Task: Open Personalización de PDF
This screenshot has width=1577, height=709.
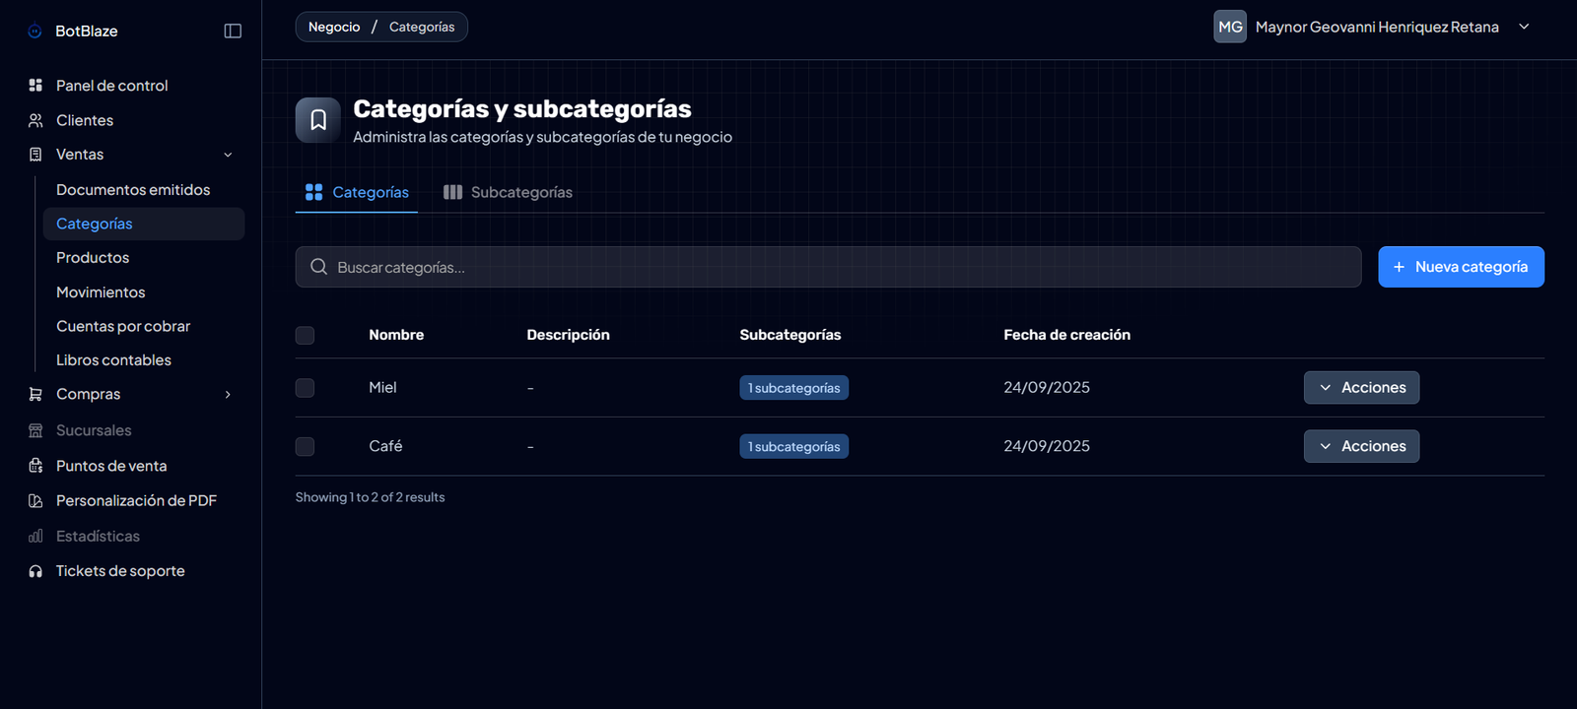Action: click(136, 500)
